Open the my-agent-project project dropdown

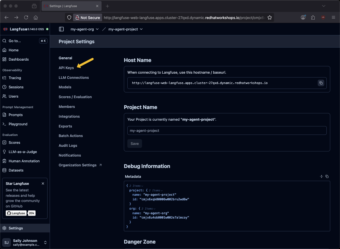tap(125, 29)
